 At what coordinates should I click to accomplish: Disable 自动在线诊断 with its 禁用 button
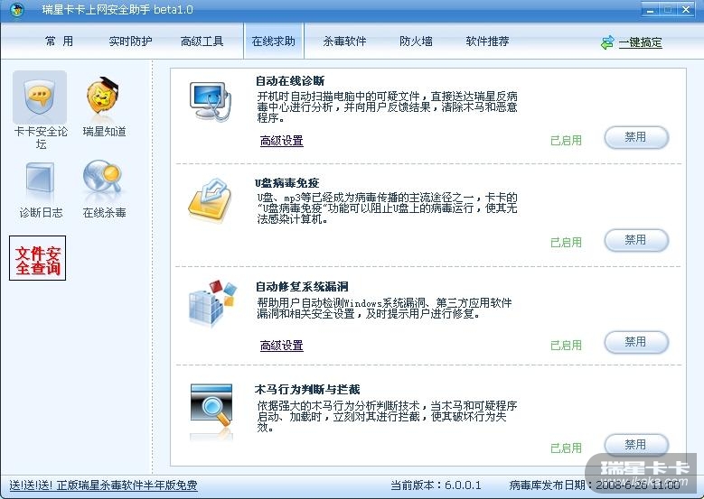coord(636,137)
